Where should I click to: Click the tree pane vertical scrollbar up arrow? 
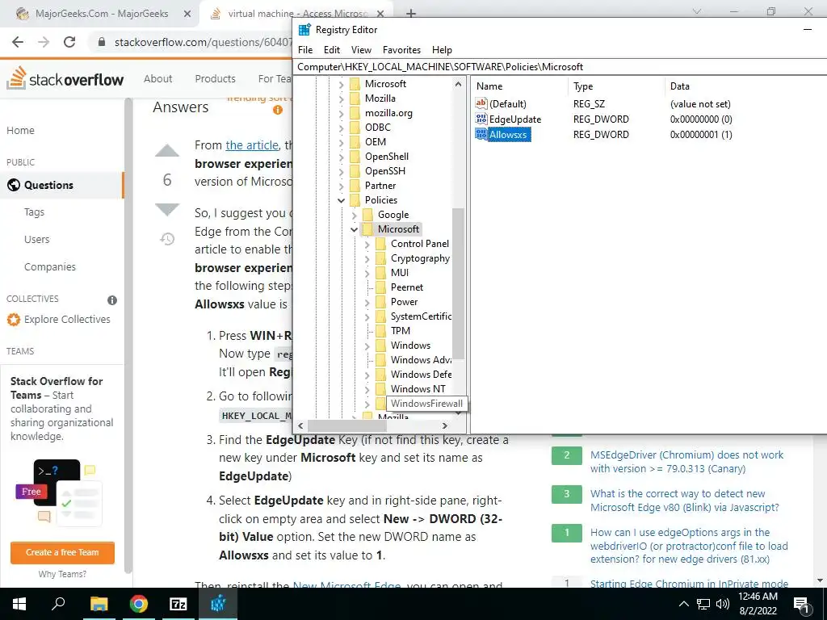coord(458,84)
